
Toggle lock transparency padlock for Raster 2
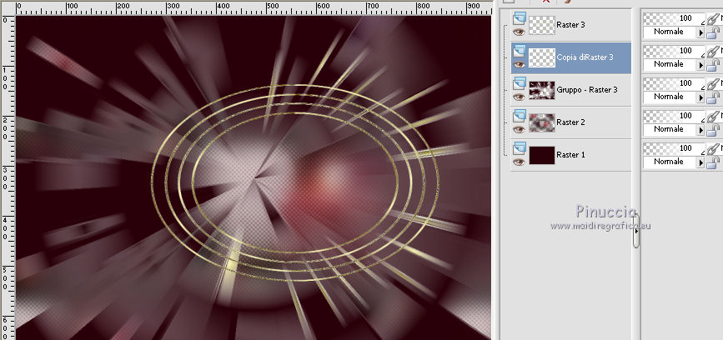(x=713, y=130)
